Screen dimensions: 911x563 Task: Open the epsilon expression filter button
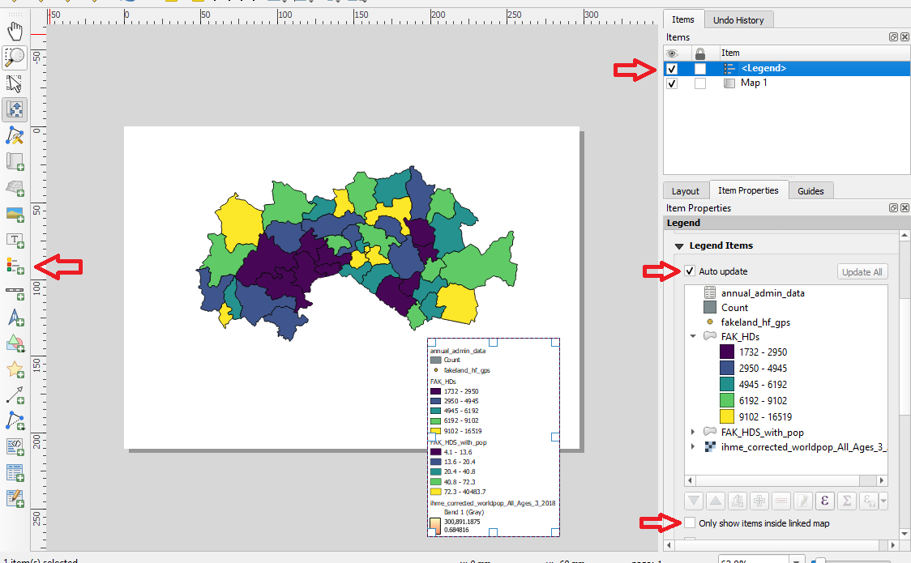pyautogui.click(x=825, y=501)
